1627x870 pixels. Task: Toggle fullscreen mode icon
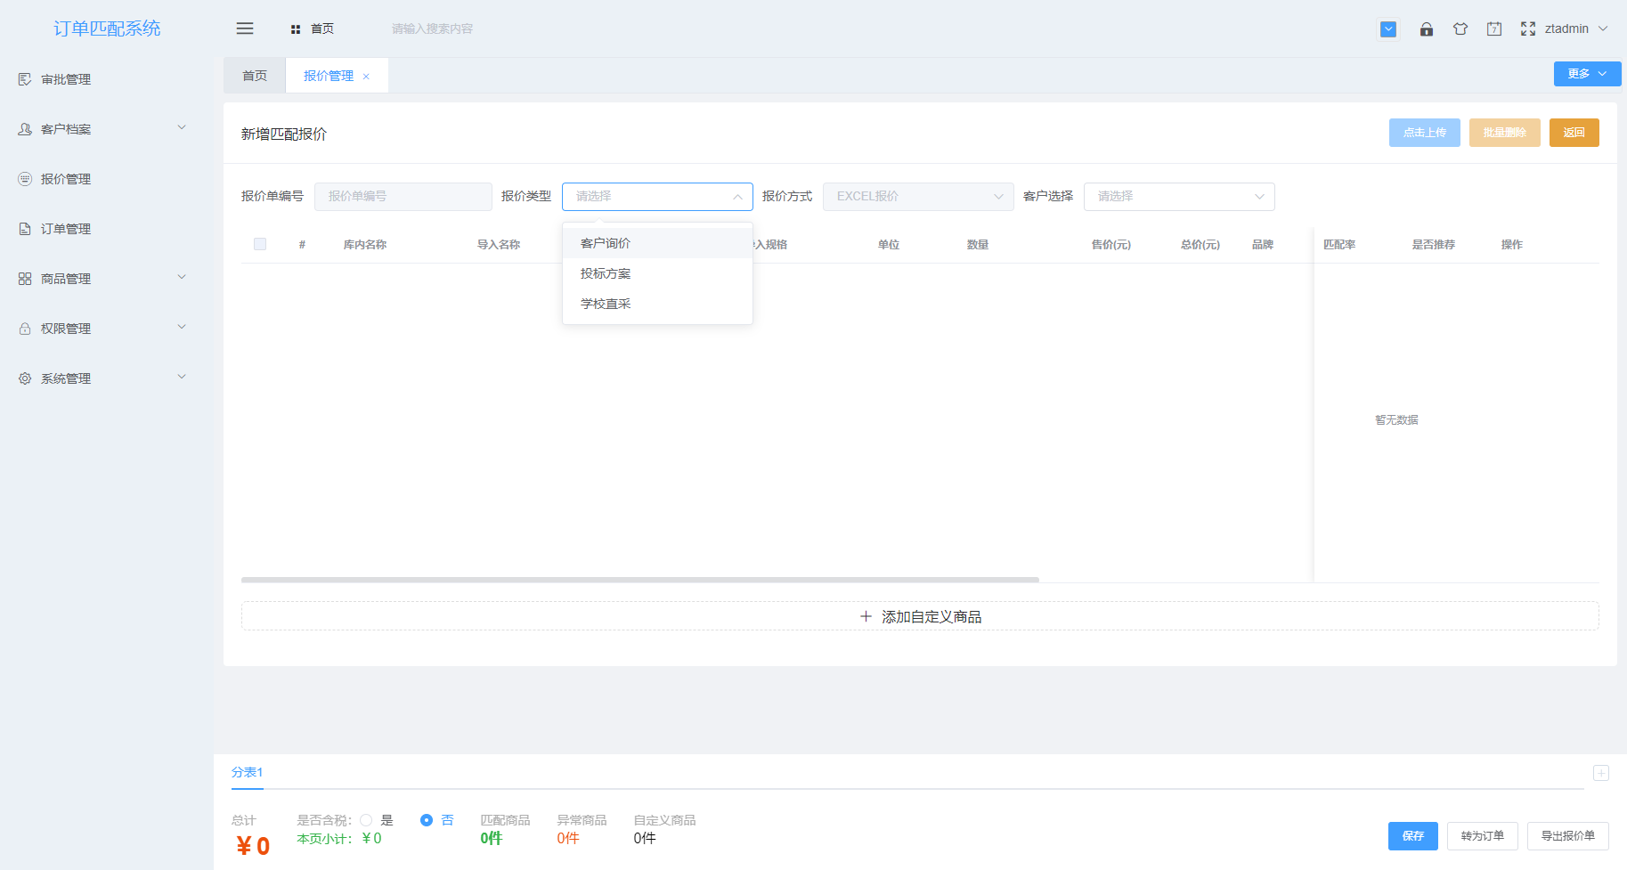[x=1528, y=28]
